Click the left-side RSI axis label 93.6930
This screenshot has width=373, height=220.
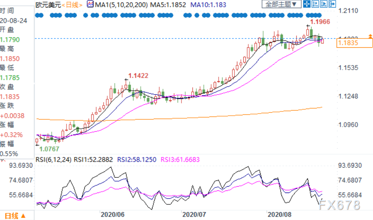21,166
